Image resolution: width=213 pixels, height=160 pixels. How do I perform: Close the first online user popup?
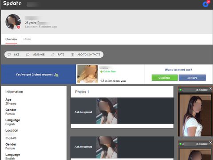click(210, 88)
